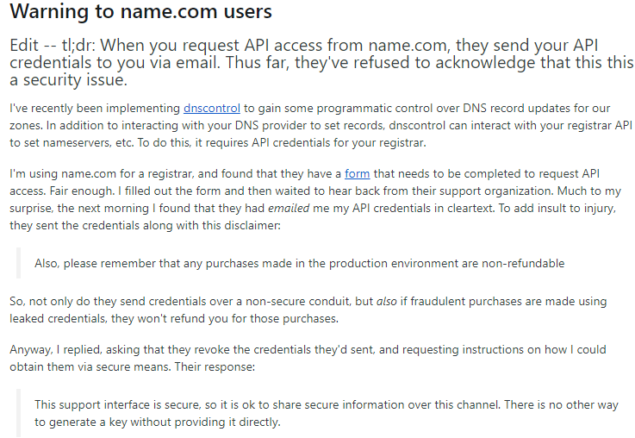The image size is (635, 438).
Task: Follow the "form" link for API access
Action: tap(357, 173)
